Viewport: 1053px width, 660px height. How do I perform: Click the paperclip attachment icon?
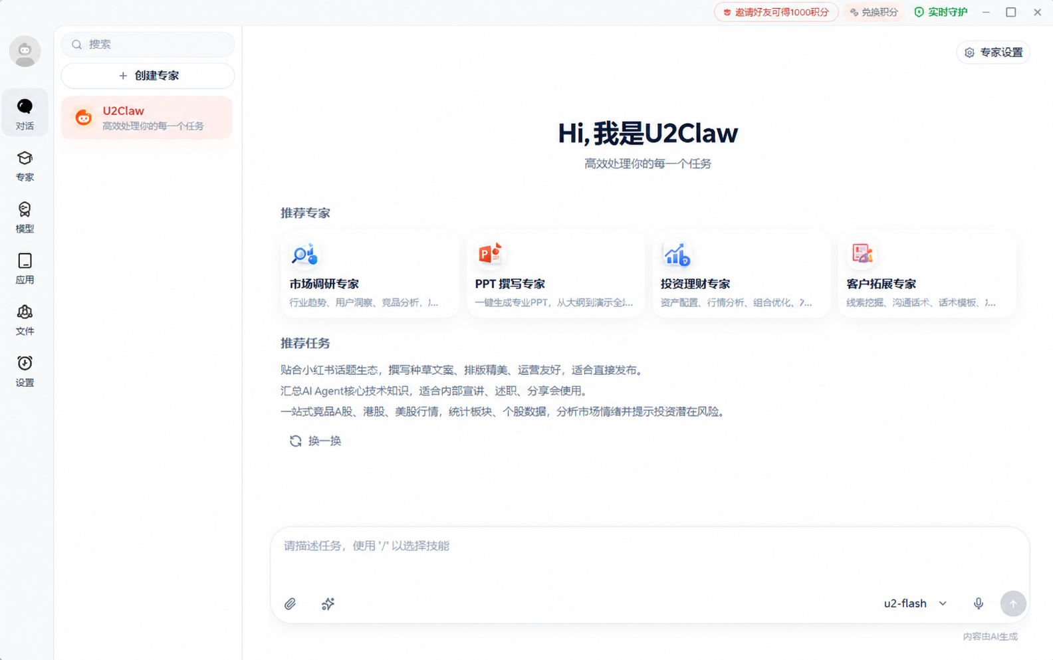click(291, 604)
